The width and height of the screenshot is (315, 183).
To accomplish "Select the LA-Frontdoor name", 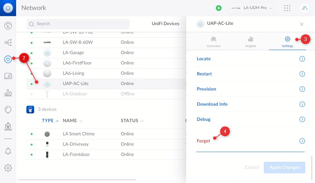I will tap(76, 154).
